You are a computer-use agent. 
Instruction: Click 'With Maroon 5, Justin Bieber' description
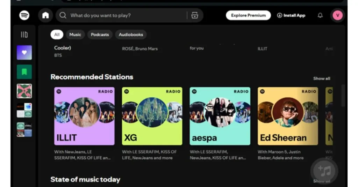pyautogui.click(x=281, y=155)
